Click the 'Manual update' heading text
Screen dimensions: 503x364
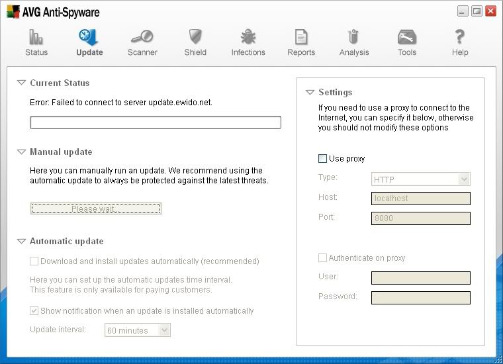61,152
